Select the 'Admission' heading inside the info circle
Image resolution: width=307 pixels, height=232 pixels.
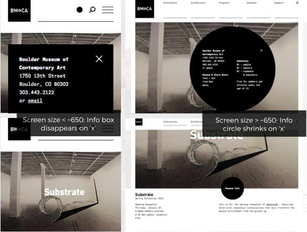click(x=243, y=61)
